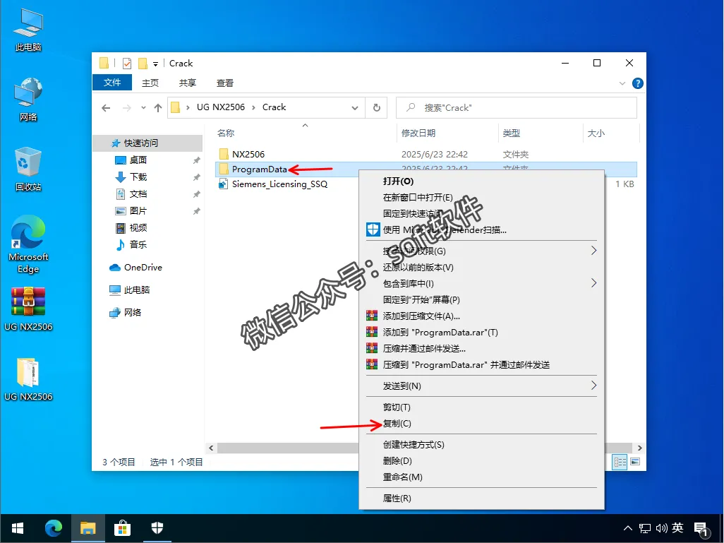
Task: Select the NX2506 folder
Action: [248, 155]
